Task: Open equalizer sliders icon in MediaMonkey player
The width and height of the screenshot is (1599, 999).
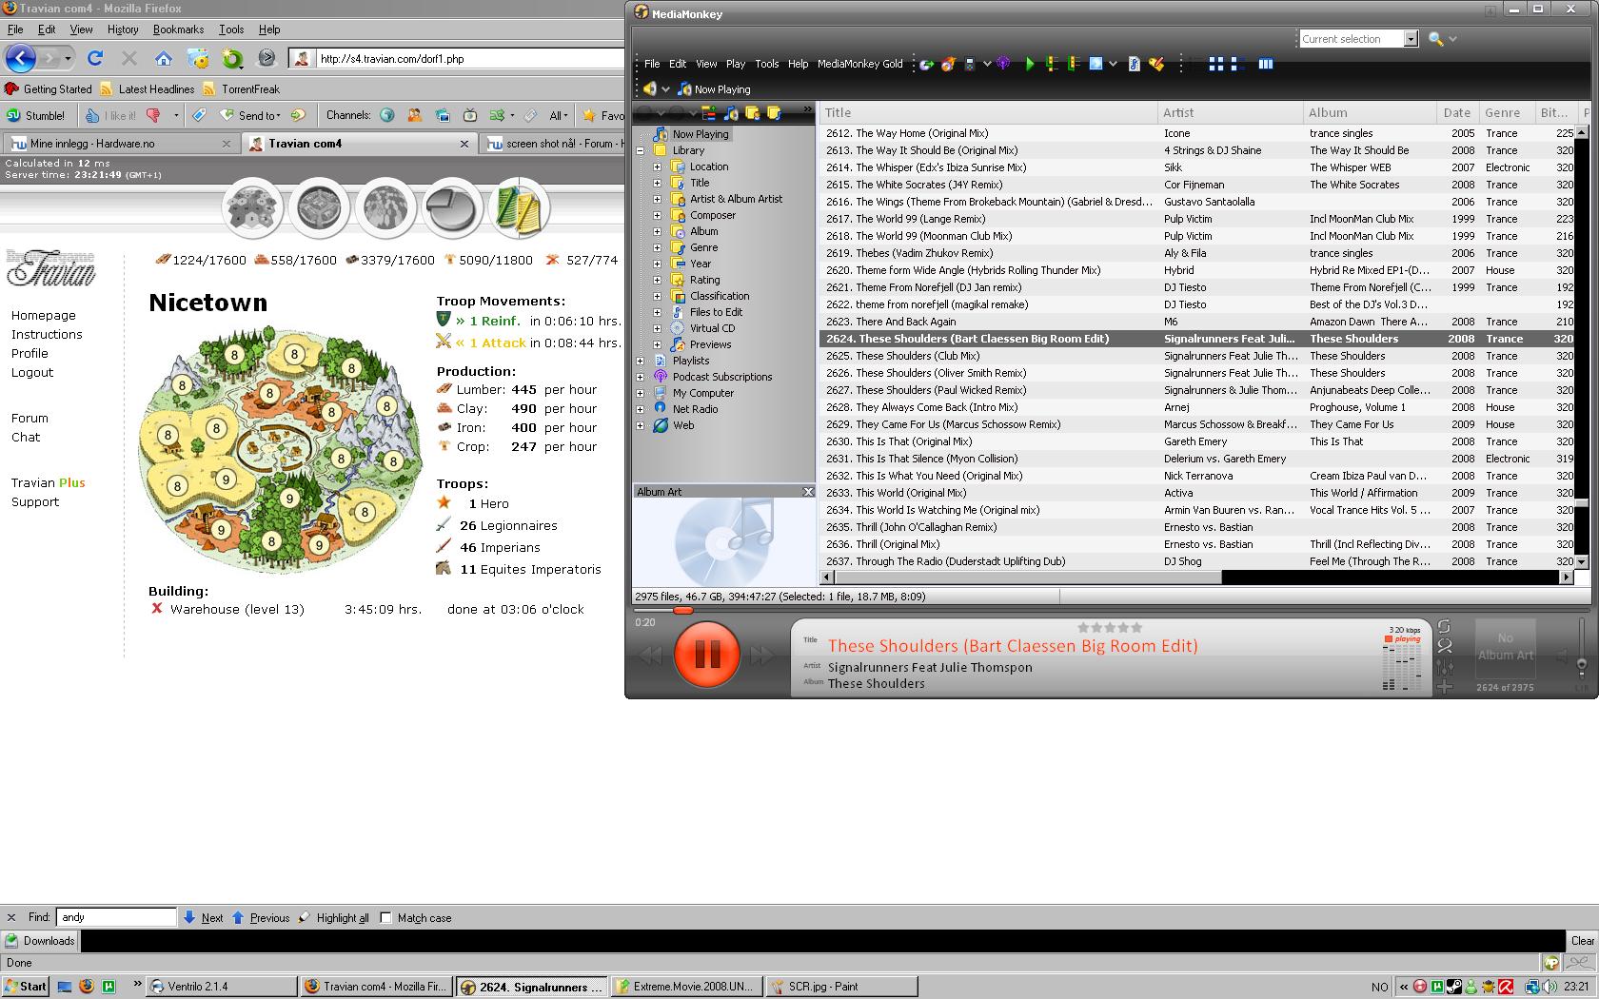Action: [x=1445, y=666]
